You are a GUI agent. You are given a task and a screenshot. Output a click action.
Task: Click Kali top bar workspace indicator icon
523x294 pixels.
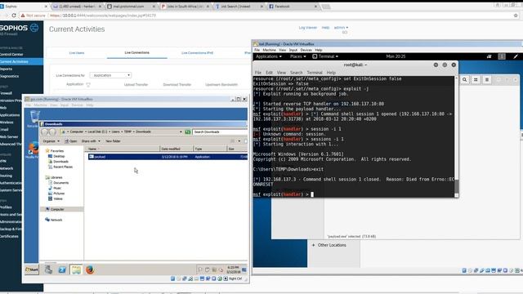502,56
